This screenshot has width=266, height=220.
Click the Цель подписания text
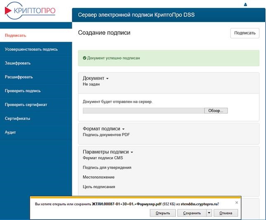(x=99, y=187)
